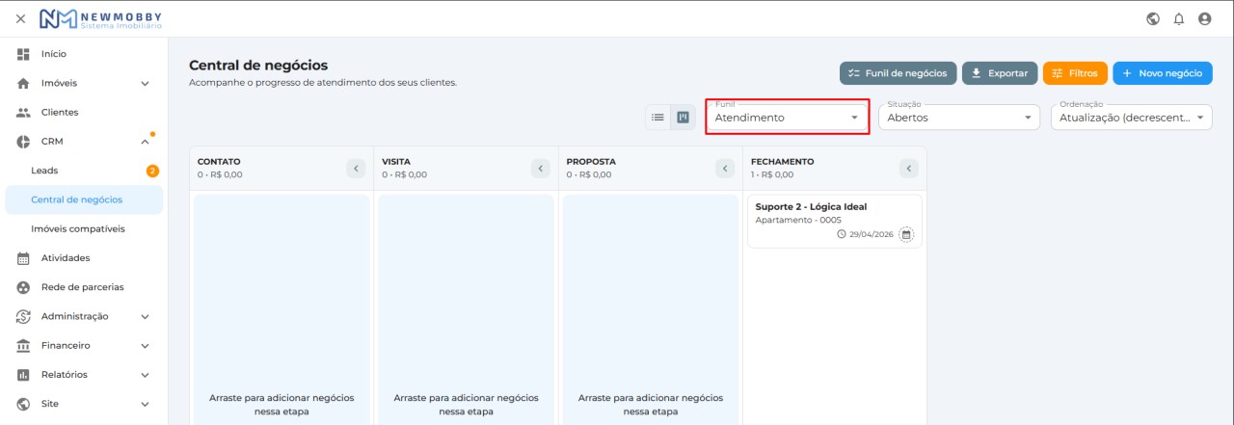1234x425 pixels.
Task: Switch to list view icon
Action: [657, 118]
